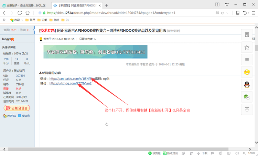Select the 【新提醒】阿正易语言APIHOOK tab
This screenshot has height=156, width=258.
pyautogui.click(x=77, y=6)
